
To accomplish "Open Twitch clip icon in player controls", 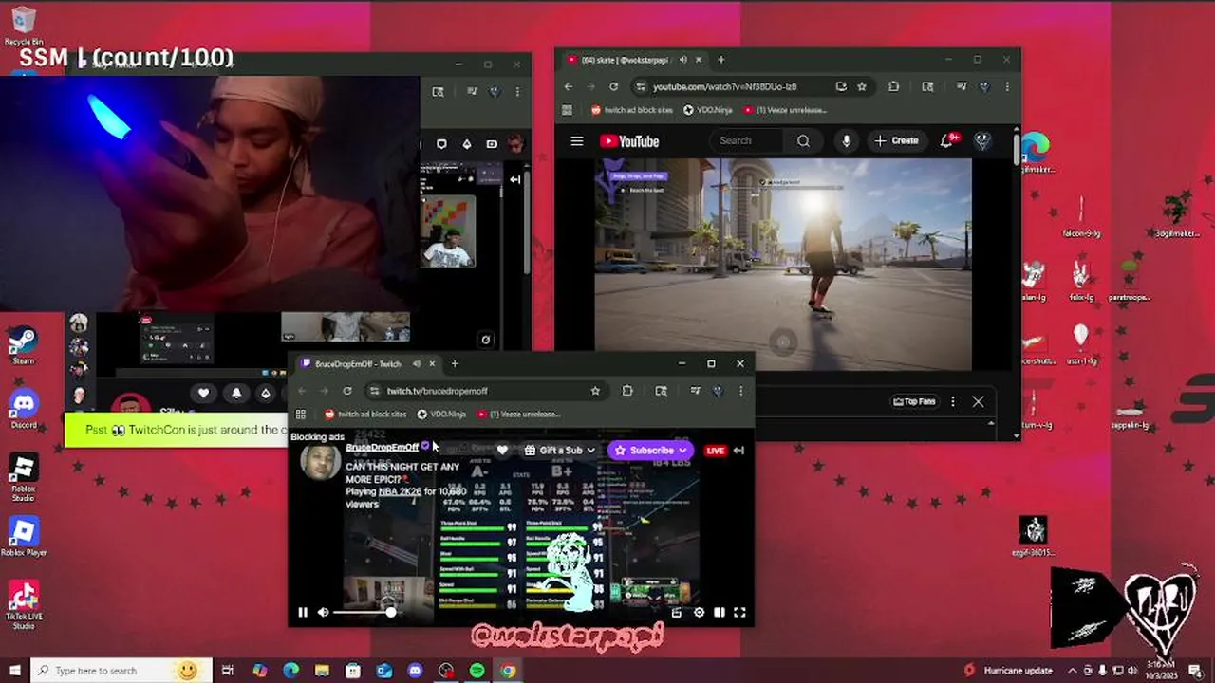I will click(x=677, y=613).
